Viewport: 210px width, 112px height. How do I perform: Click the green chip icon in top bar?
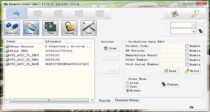pyautogui.click(x=175, y=14)
